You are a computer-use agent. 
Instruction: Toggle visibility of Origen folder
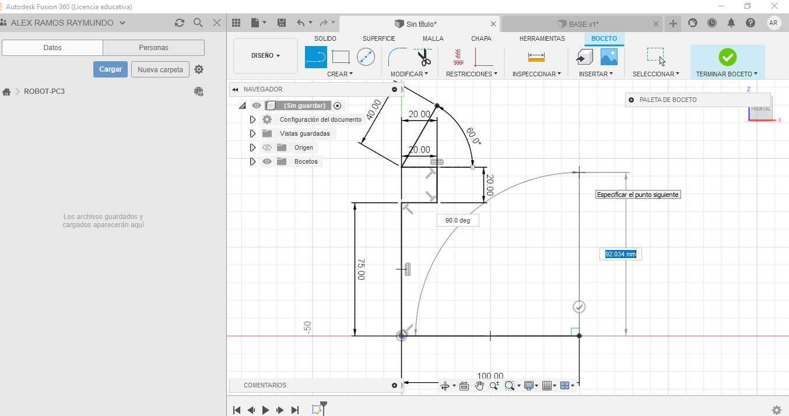click(x=267, y=147)
